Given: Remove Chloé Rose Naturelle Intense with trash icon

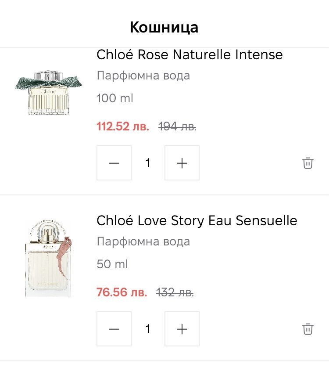Looking at the screenshot, I should click(x=308, y=163).
